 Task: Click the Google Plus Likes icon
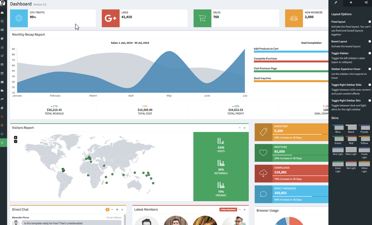point(111,18)
